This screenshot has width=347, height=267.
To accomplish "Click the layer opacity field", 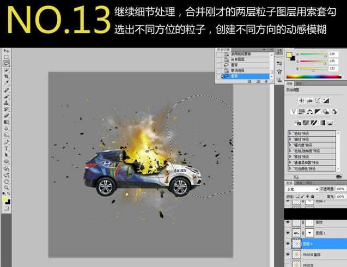I will [x=340, y=189].
